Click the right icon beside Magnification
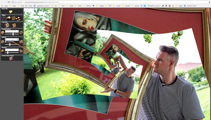 [21, 32]
